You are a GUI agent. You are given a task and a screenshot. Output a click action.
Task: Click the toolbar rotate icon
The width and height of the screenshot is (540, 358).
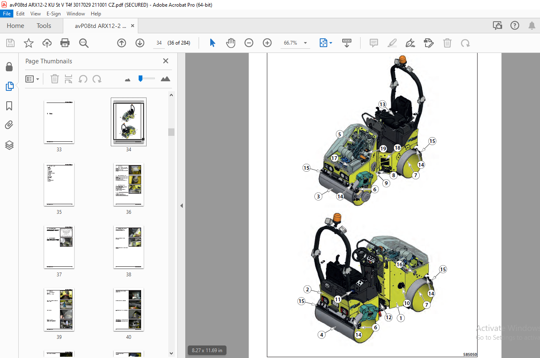(x=465, y=43)
